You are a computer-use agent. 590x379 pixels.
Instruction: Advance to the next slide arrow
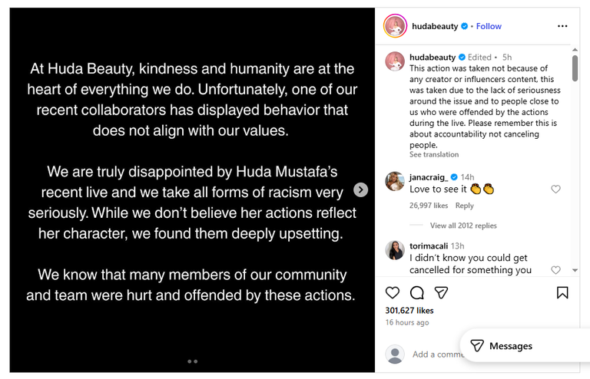[360, 189]
